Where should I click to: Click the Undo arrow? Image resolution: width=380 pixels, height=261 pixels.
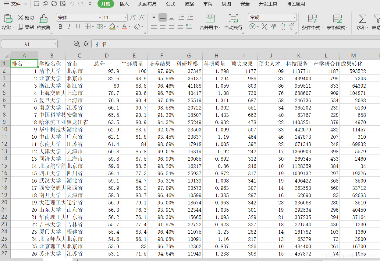pyautogui.click(x=72, y=4)
